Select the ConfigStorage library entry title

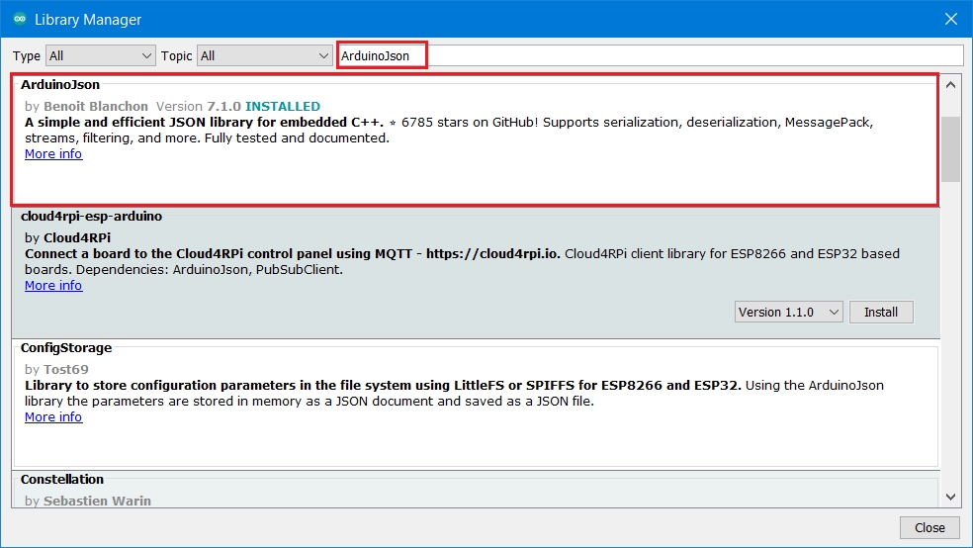pos(66,348)
